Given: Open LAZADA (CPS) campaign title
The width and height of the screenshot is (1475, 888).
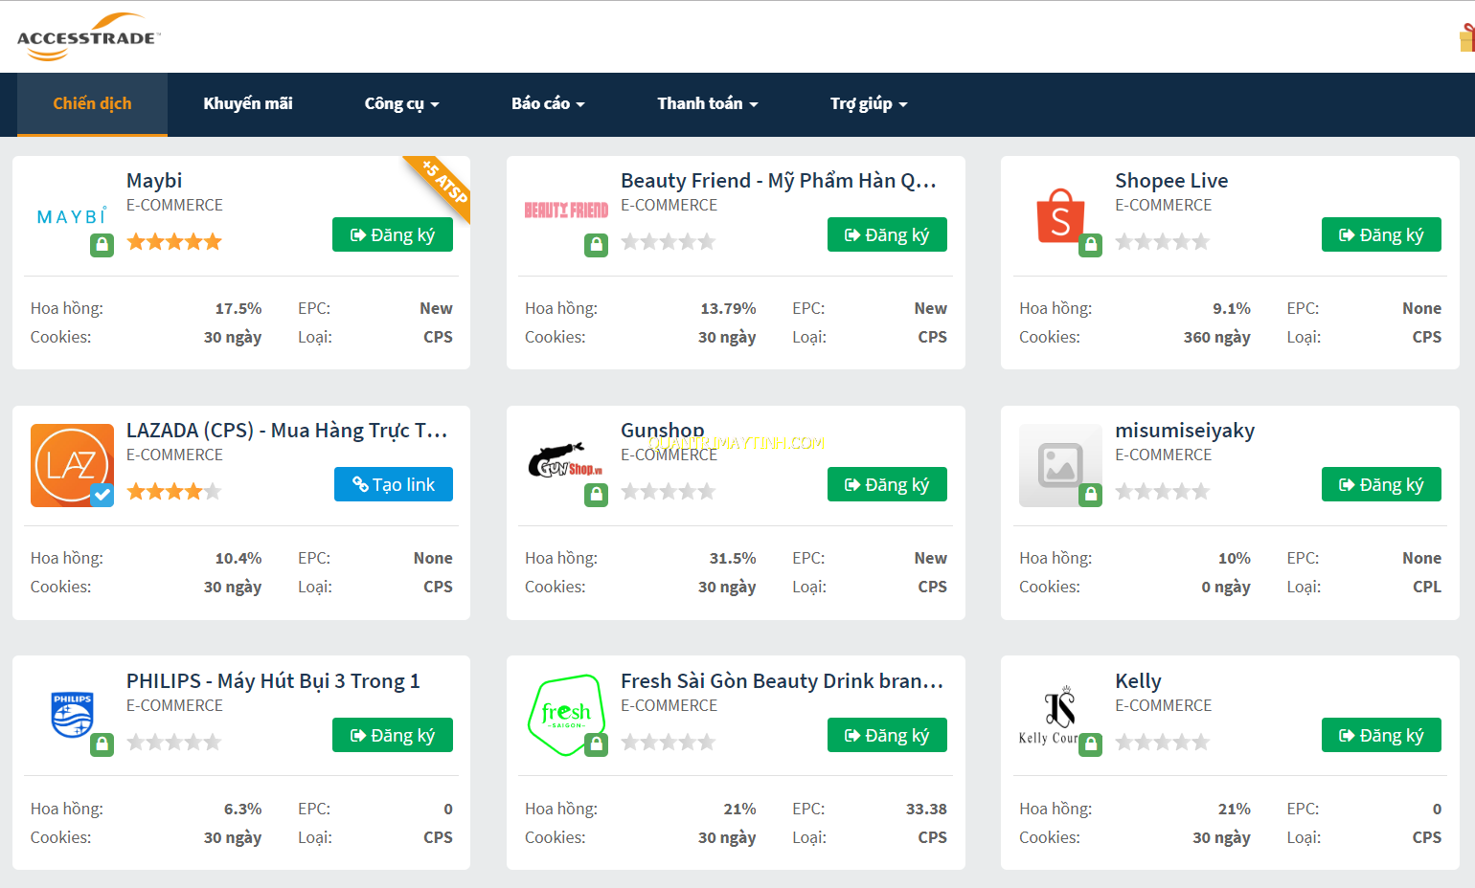Looking at the screenshot, I should [x=287, y=431].
